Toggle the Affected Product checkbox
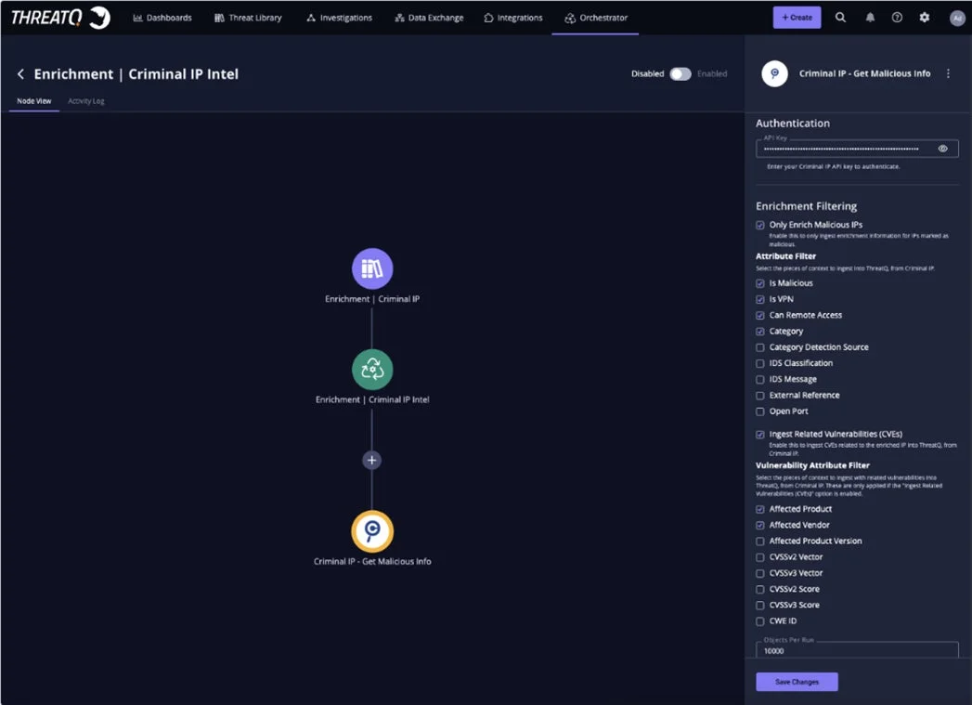The height and width of the screenshot is (705, 972). tap(760, 509)
